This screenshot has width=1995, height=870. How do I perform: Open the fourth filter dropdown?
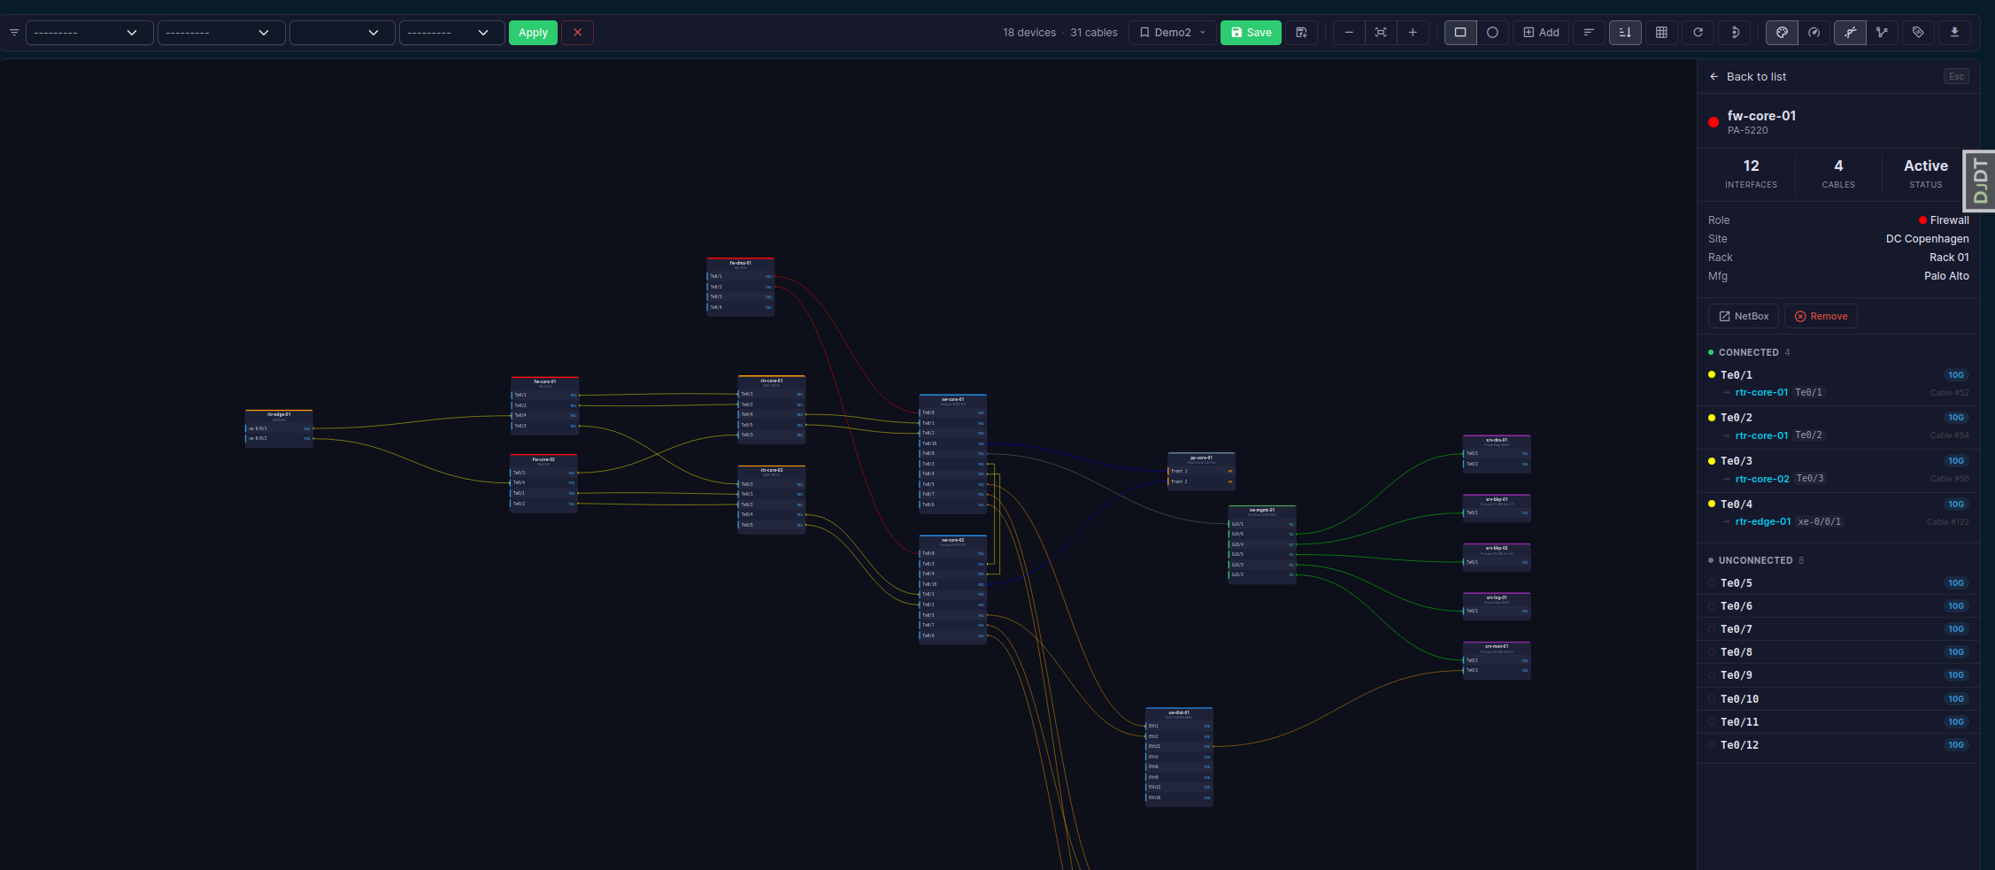click(x=451, y=33)
